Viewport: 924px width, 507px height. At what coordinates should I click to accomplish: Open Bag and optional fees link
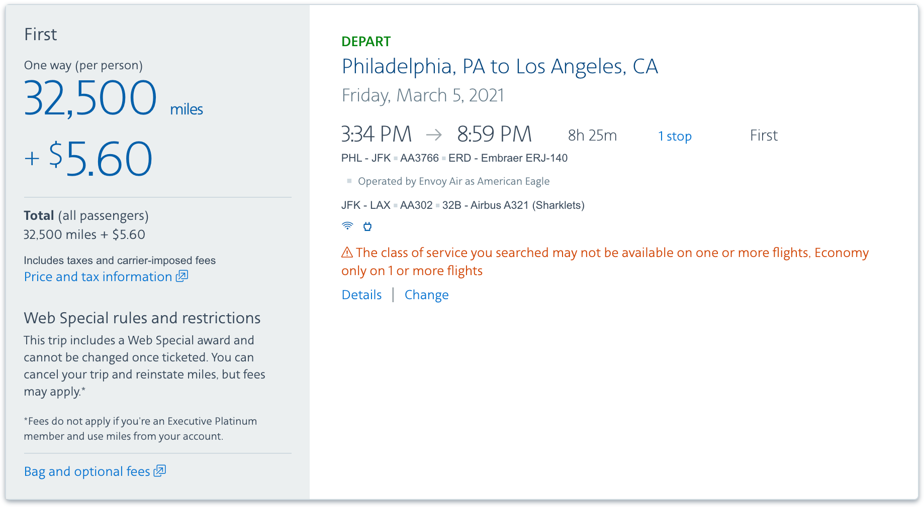pyautogui.click(x=87, y=471)
